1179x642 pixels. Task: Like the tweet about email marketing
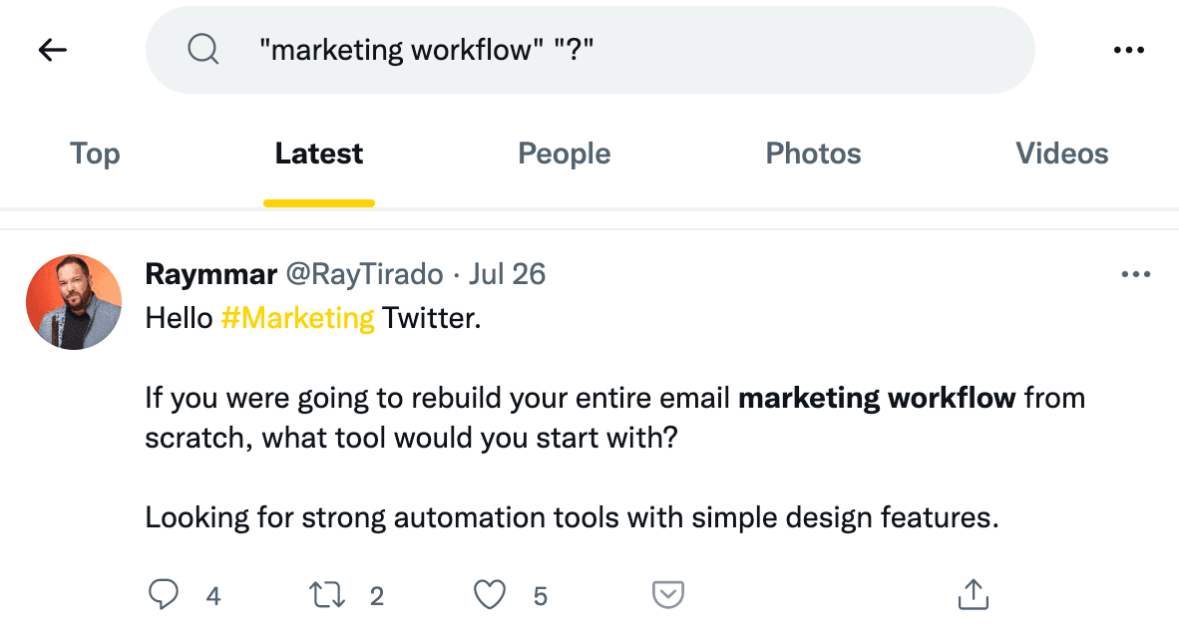[x=489, y=593]
